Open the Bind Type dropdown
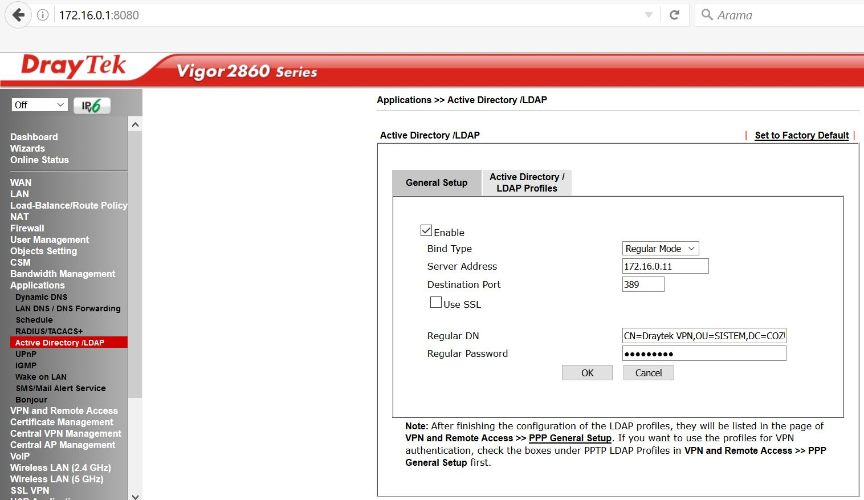 pos(660,249)
